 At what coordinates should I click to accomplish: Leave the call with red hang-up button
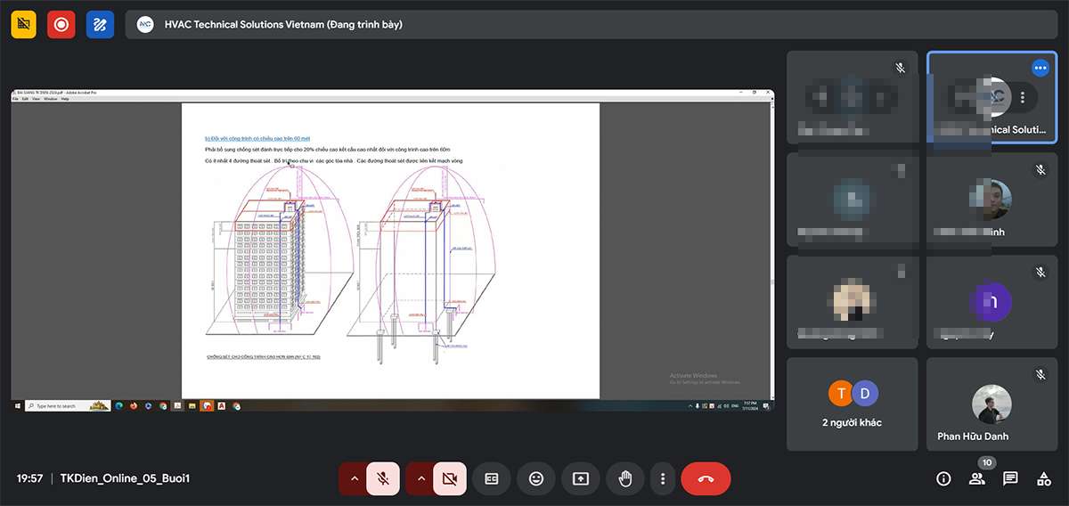coord(706,478)
